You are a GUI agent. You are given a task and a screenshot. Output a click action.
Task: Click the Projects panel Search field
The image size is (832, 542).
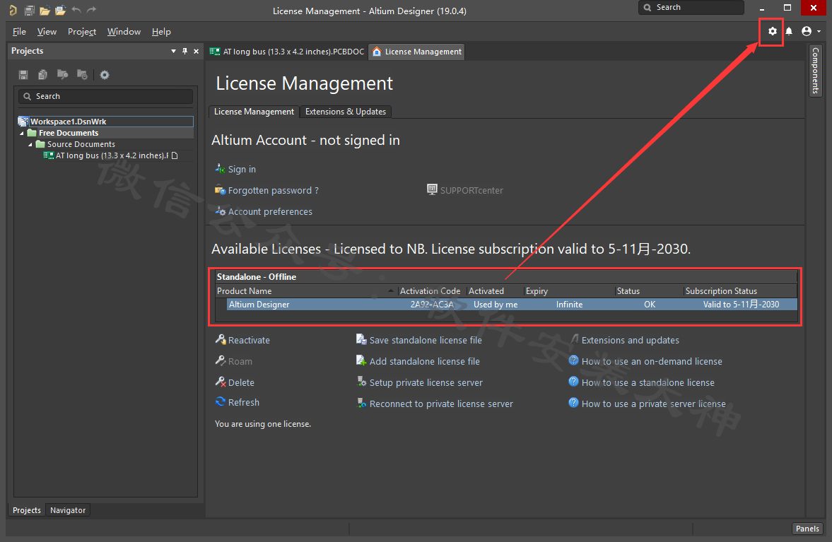pos(105,97)
